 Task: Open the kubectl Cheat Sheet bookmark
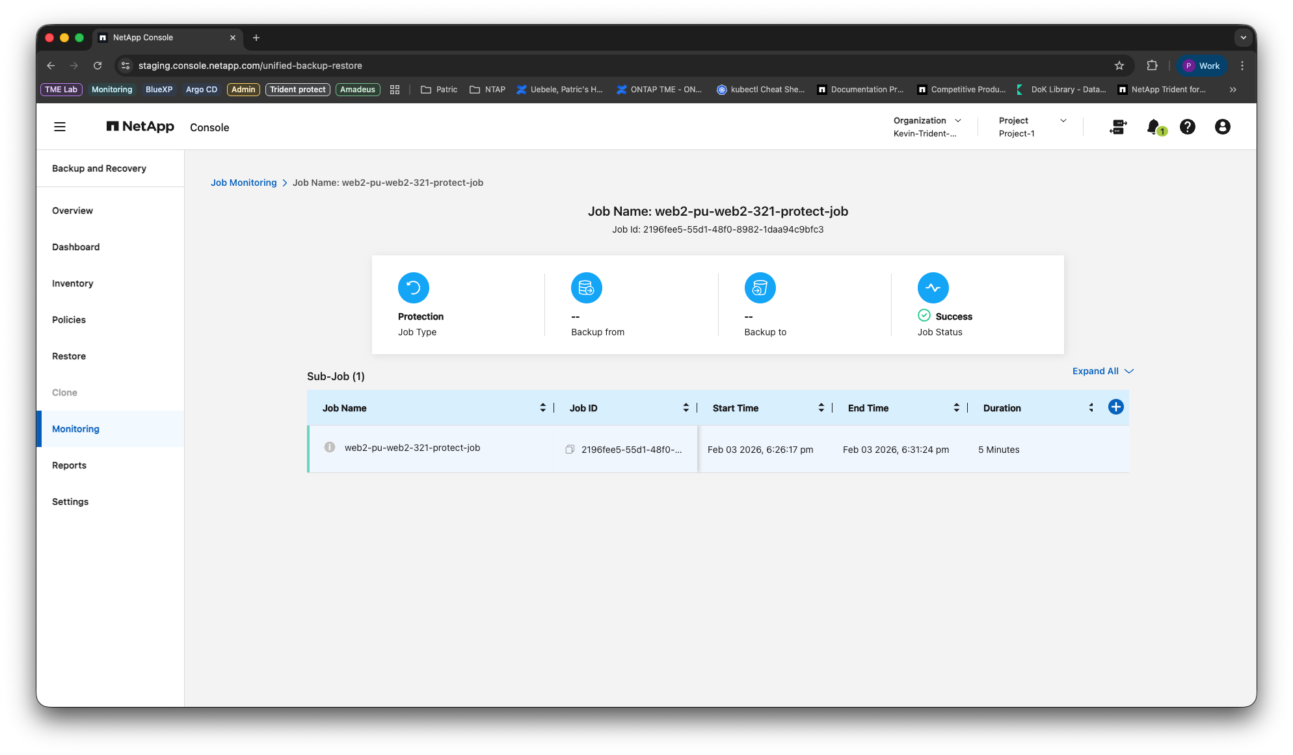click(x=761, y=90)
